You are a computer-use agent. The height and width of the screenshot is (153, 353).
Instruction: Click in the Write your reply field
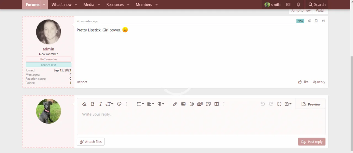pyautogui.click(x=201, y=121)
